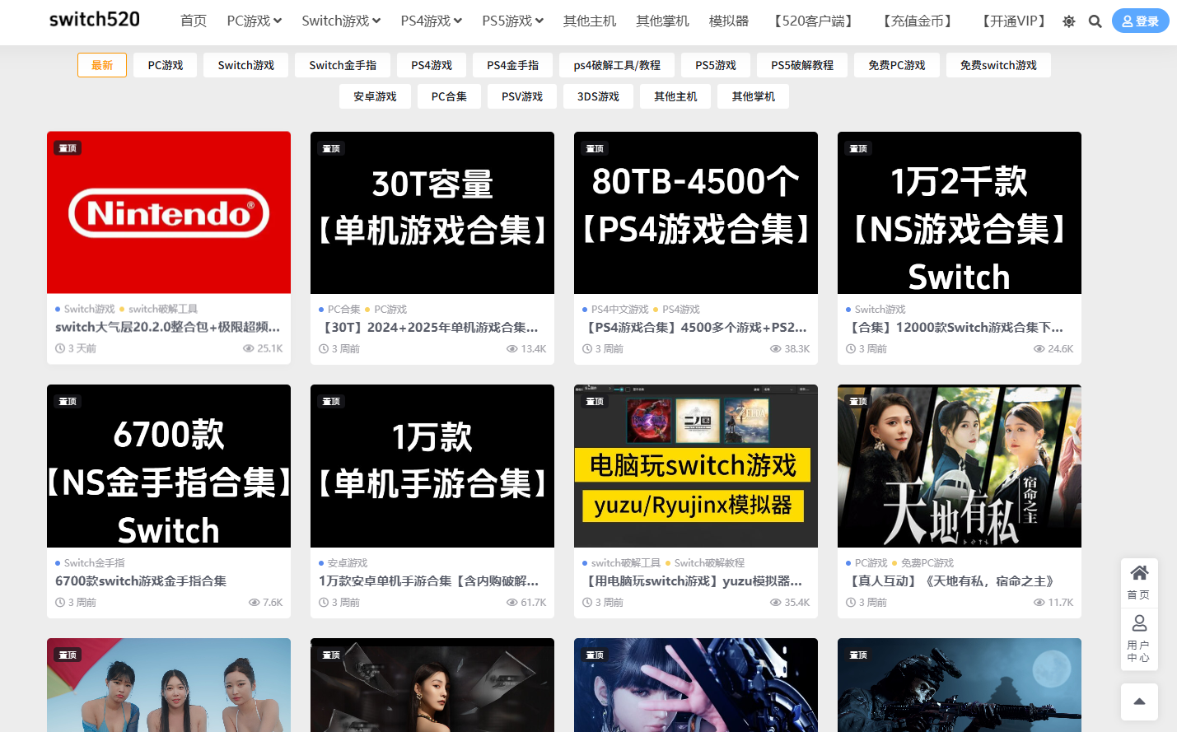Open 模拟器 menu item
1177x732 pixels.
729,21
